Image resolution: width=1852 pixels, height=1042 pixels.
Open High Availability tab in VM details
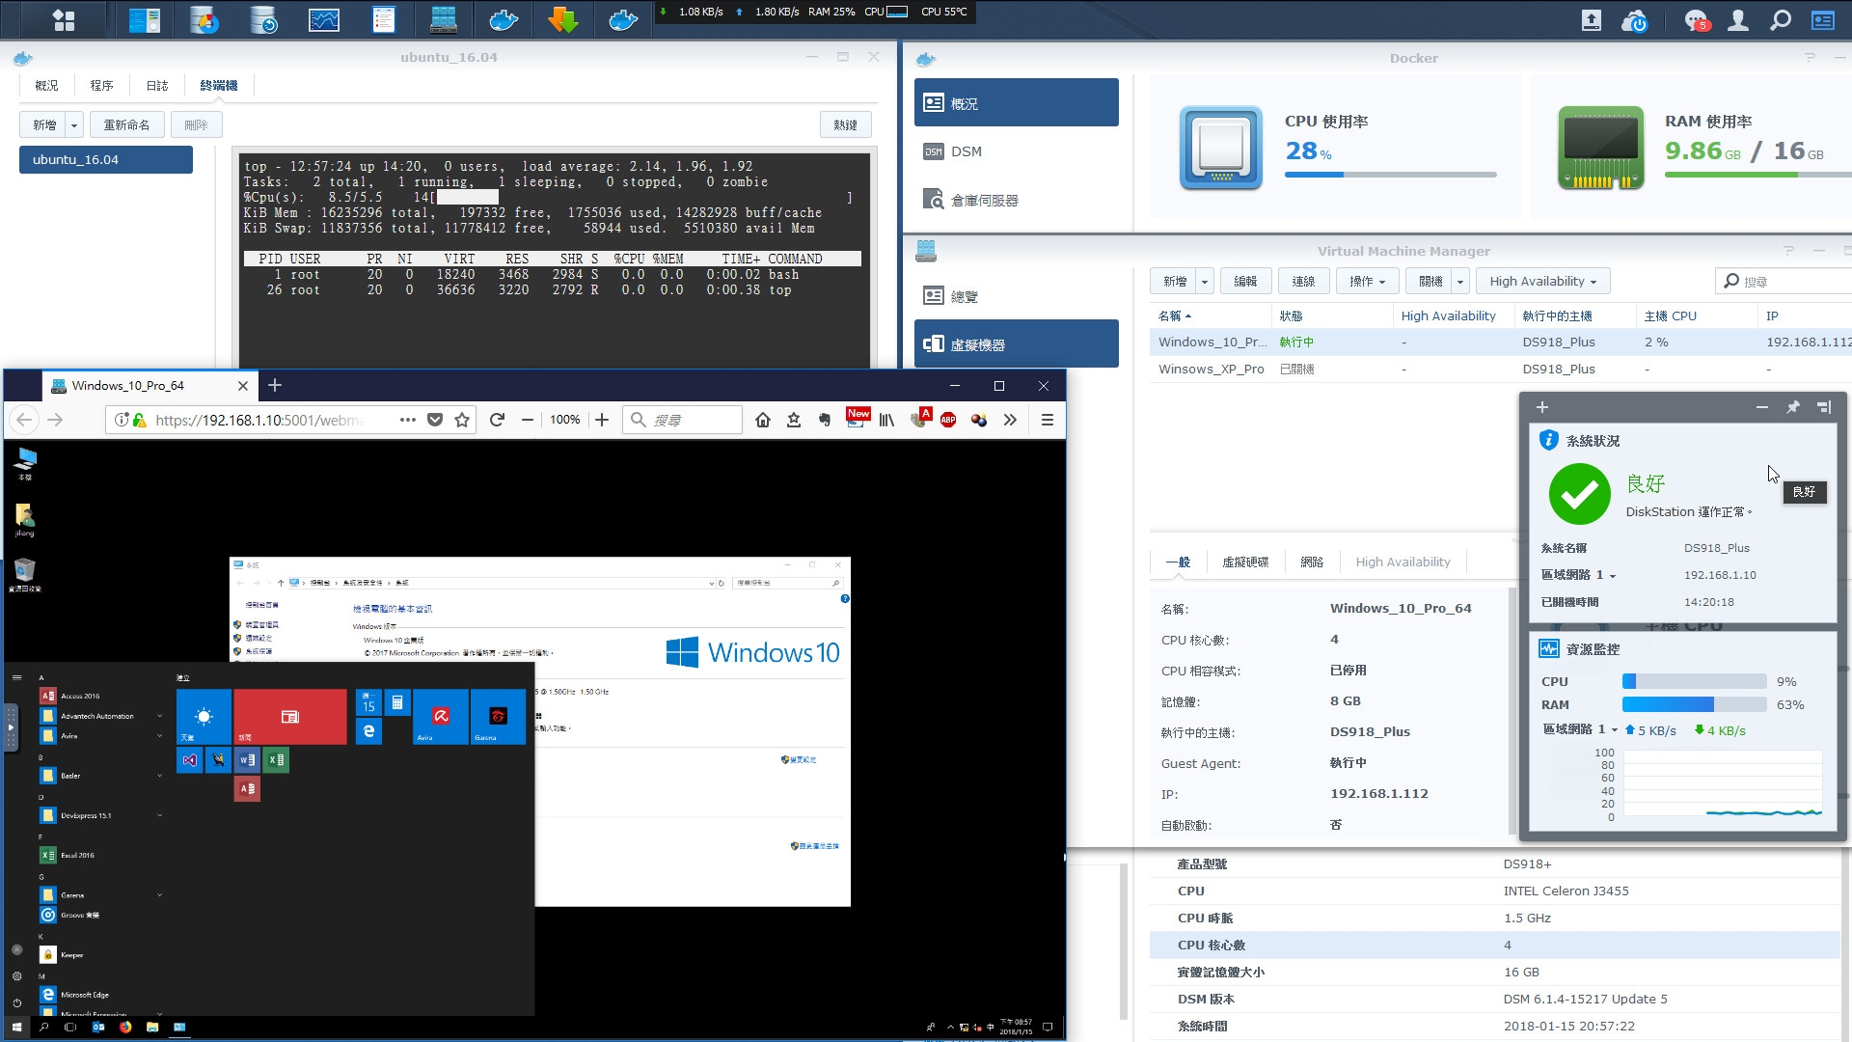tap(1403, 562)
